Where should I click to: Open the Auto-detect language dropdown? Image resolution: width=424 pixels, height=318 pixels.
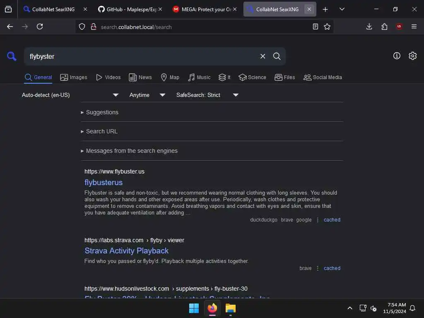[x=70, y=95]
